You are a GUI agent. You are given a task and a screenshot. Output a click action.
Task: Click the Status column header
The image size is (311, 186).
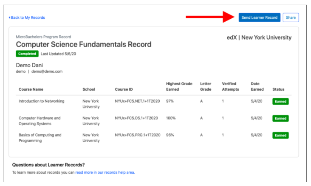[278, 89]
